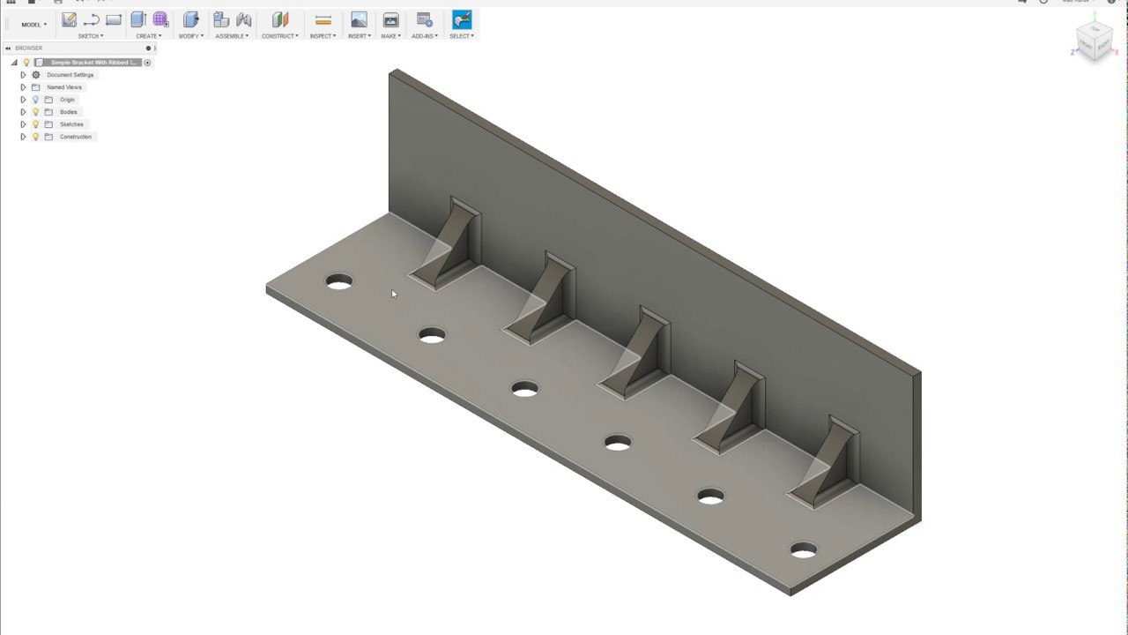Viewport: 1128px width, 635px height.
Task: Start a new sketch with Create Sketch icon
Action: [69, 19]
